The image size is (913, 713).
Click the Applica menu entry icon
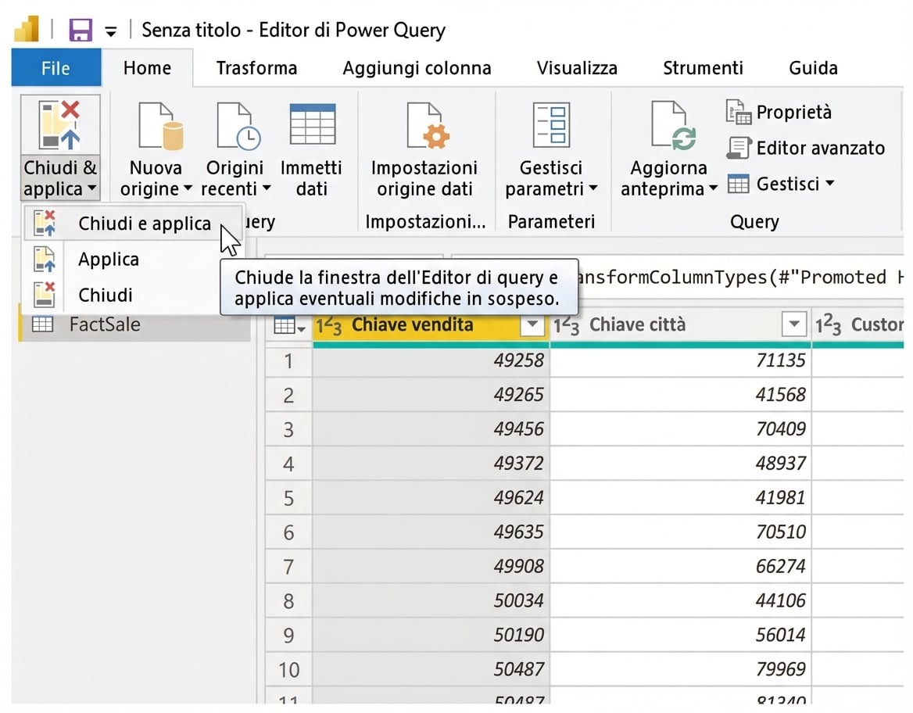[45, 260]
